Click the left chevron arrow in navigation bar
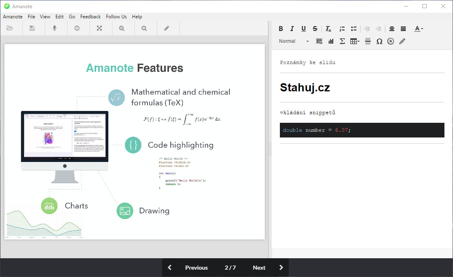453x277 pixels. pos(169,268)
